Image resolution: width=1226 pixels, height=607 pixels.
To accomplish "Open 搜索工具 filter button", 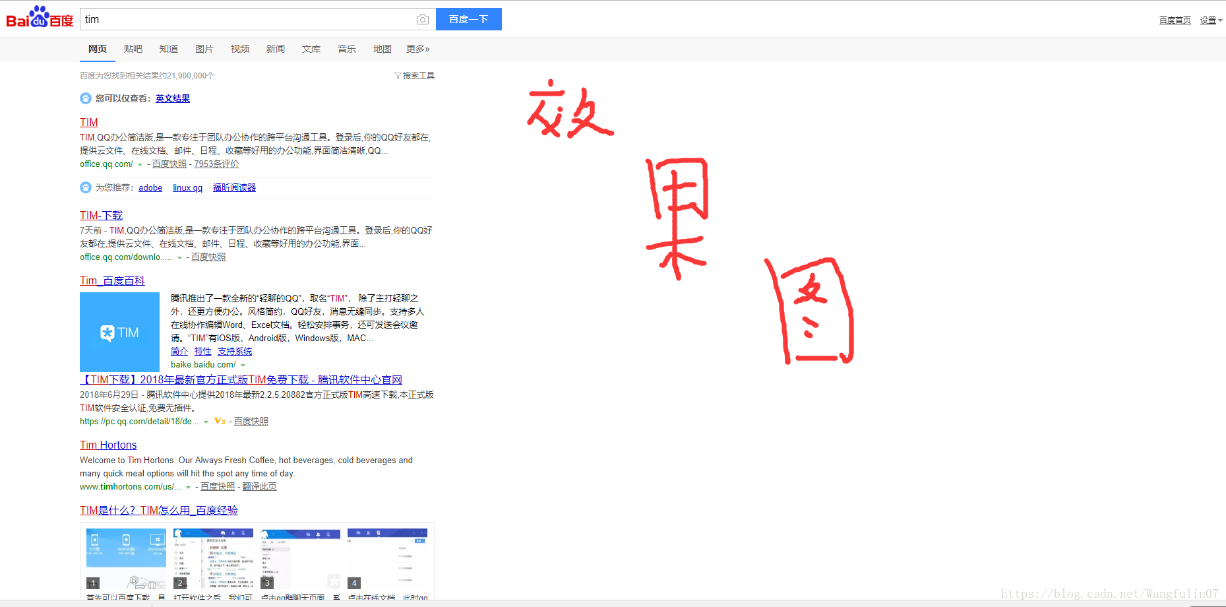I will [415, 76].
